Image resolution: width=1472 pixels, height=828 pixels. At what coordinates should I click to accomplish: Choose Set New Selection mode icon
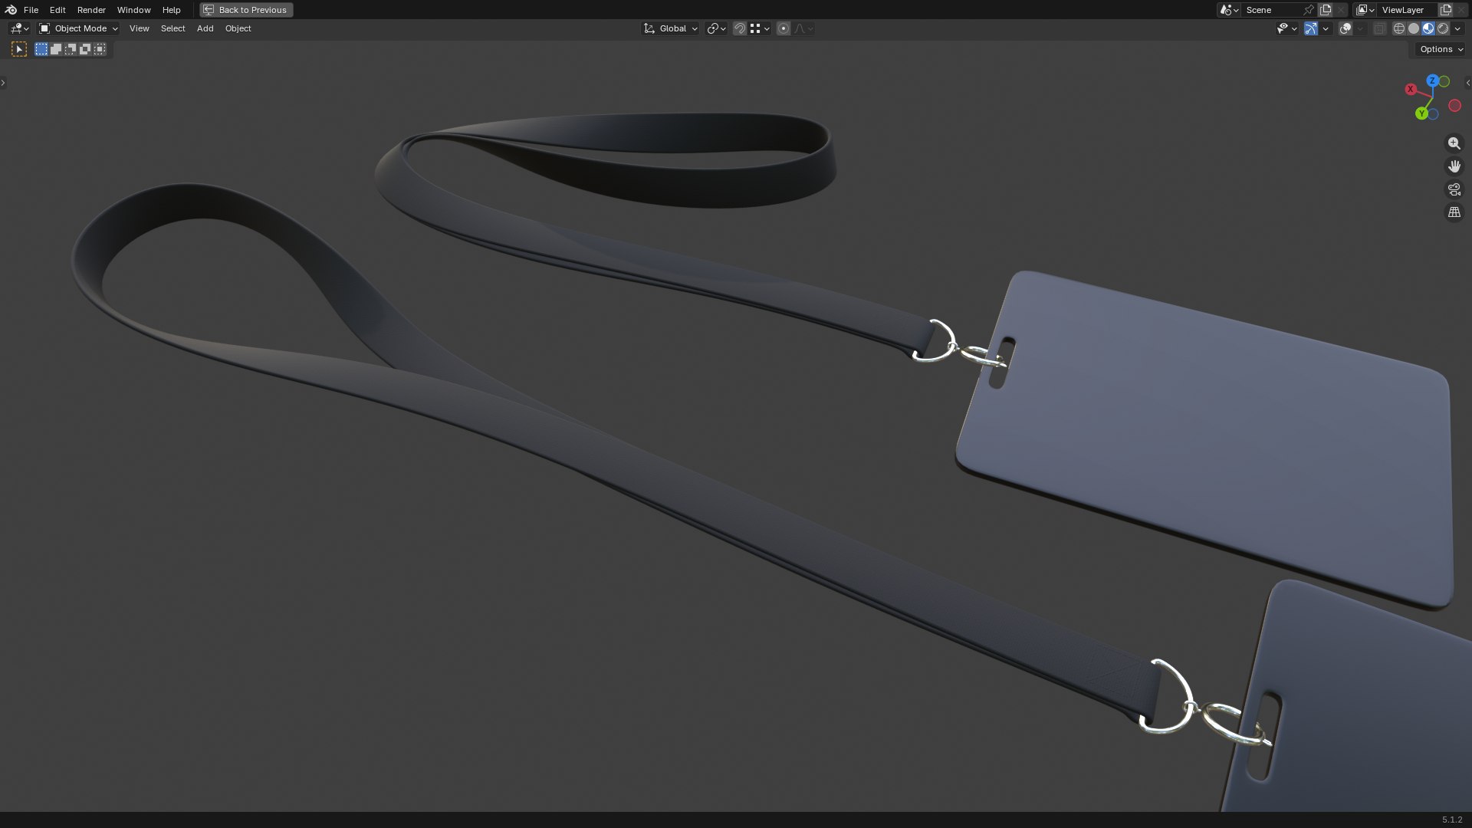pyautogui.click(x=41, y=49)
